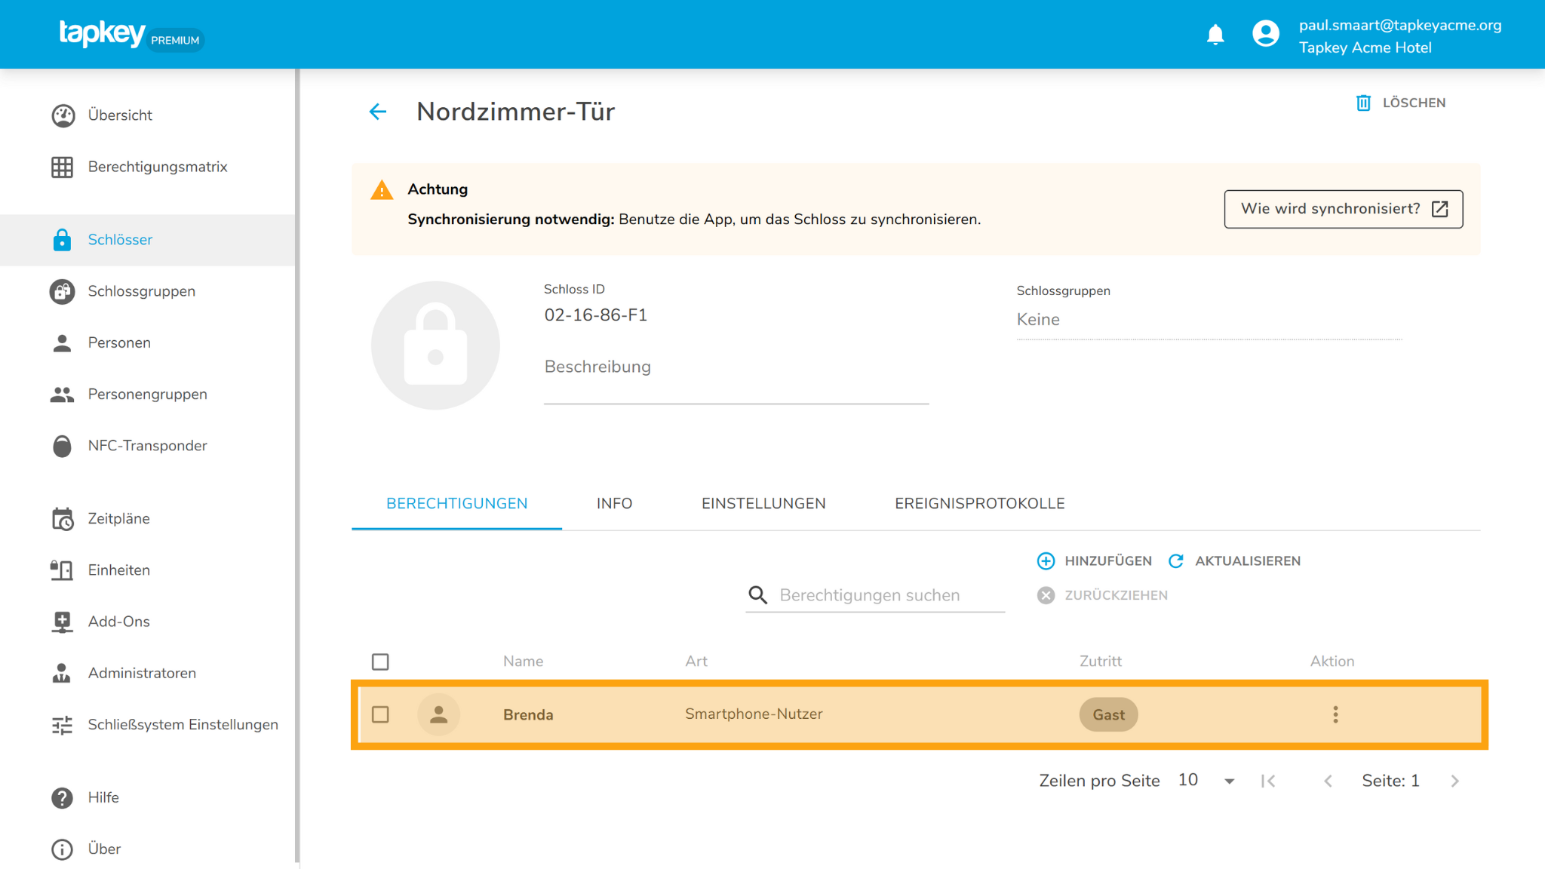Open the Personengruppen group icon
This screenshot has height=869, width=1545.
63,395
